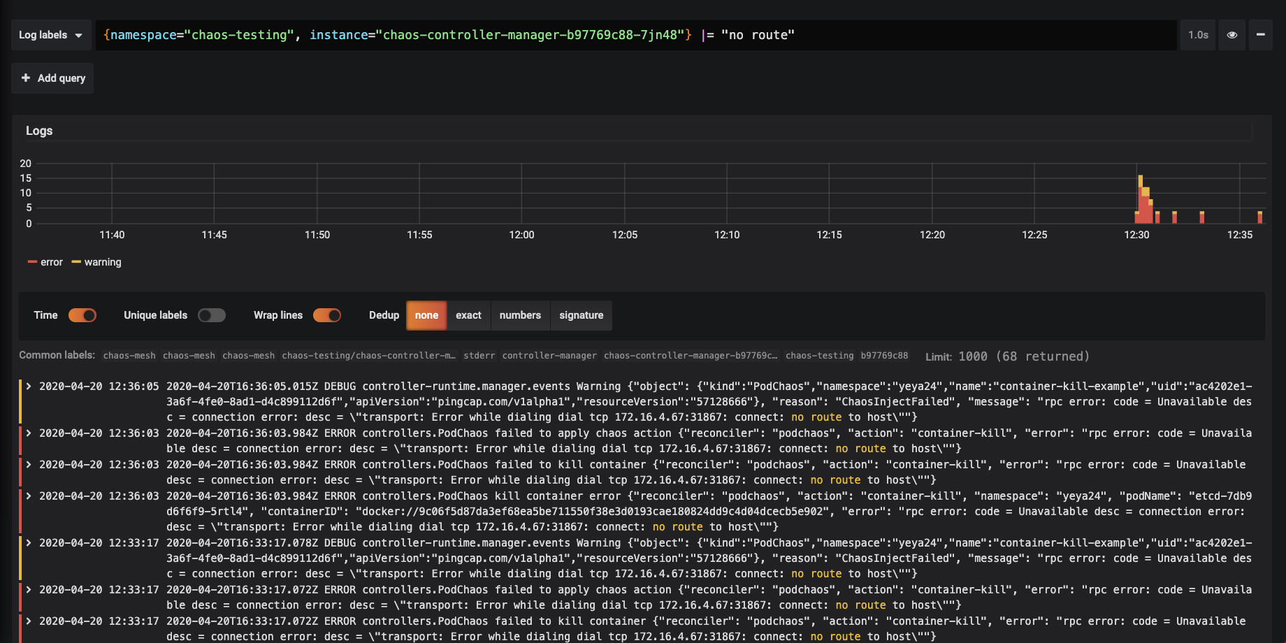Image resolution: width=1286 pixels, height=643 pixels.
Task: Select the numbers dedup option
Action: pyautogui.click(x=520, y=315)
